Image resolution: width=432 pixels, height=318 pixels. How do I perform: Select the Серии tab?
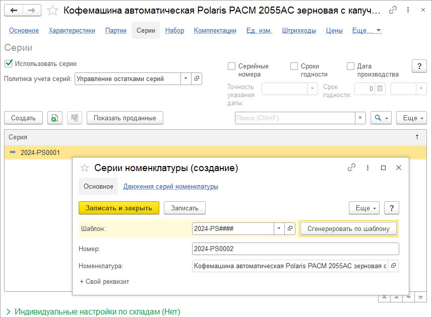(146, 31)
